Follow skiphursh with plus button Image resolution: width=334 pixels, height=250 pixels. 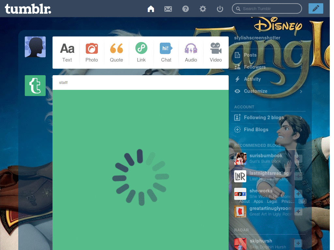(x=298, y=243)
